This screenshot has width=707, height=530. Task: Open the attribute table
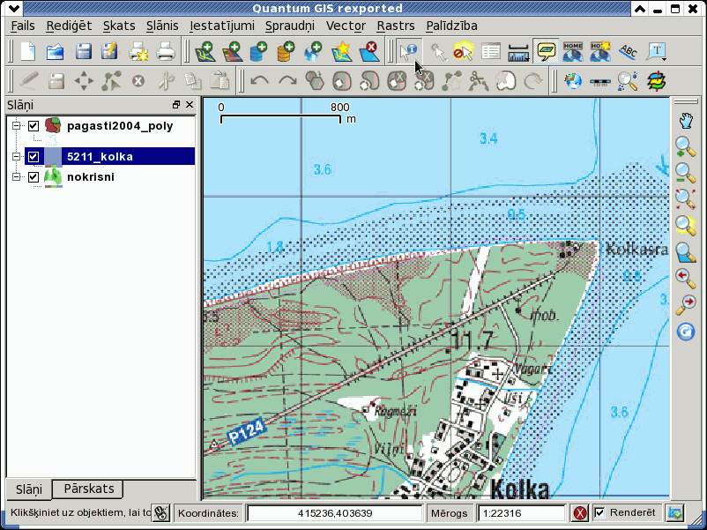(491, 51)
